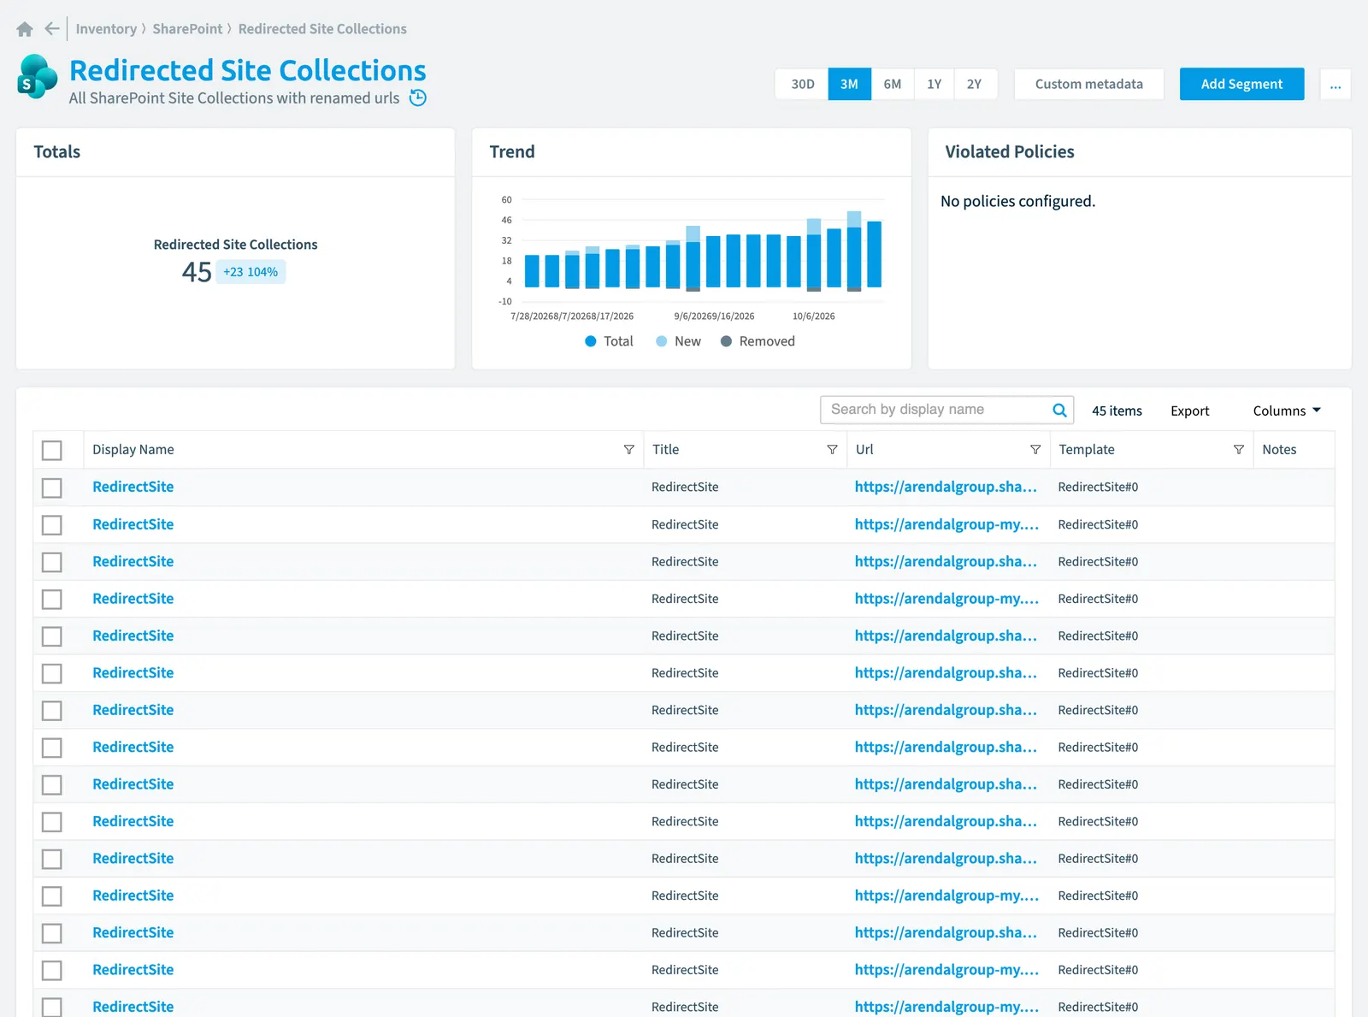Expand the Columns dropdown

point(1287,411)
